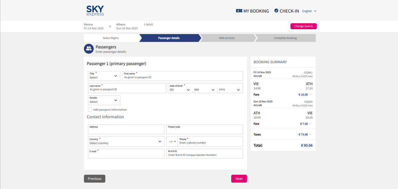Click the Check-in checkmark icon

click(x=276, y=11)
